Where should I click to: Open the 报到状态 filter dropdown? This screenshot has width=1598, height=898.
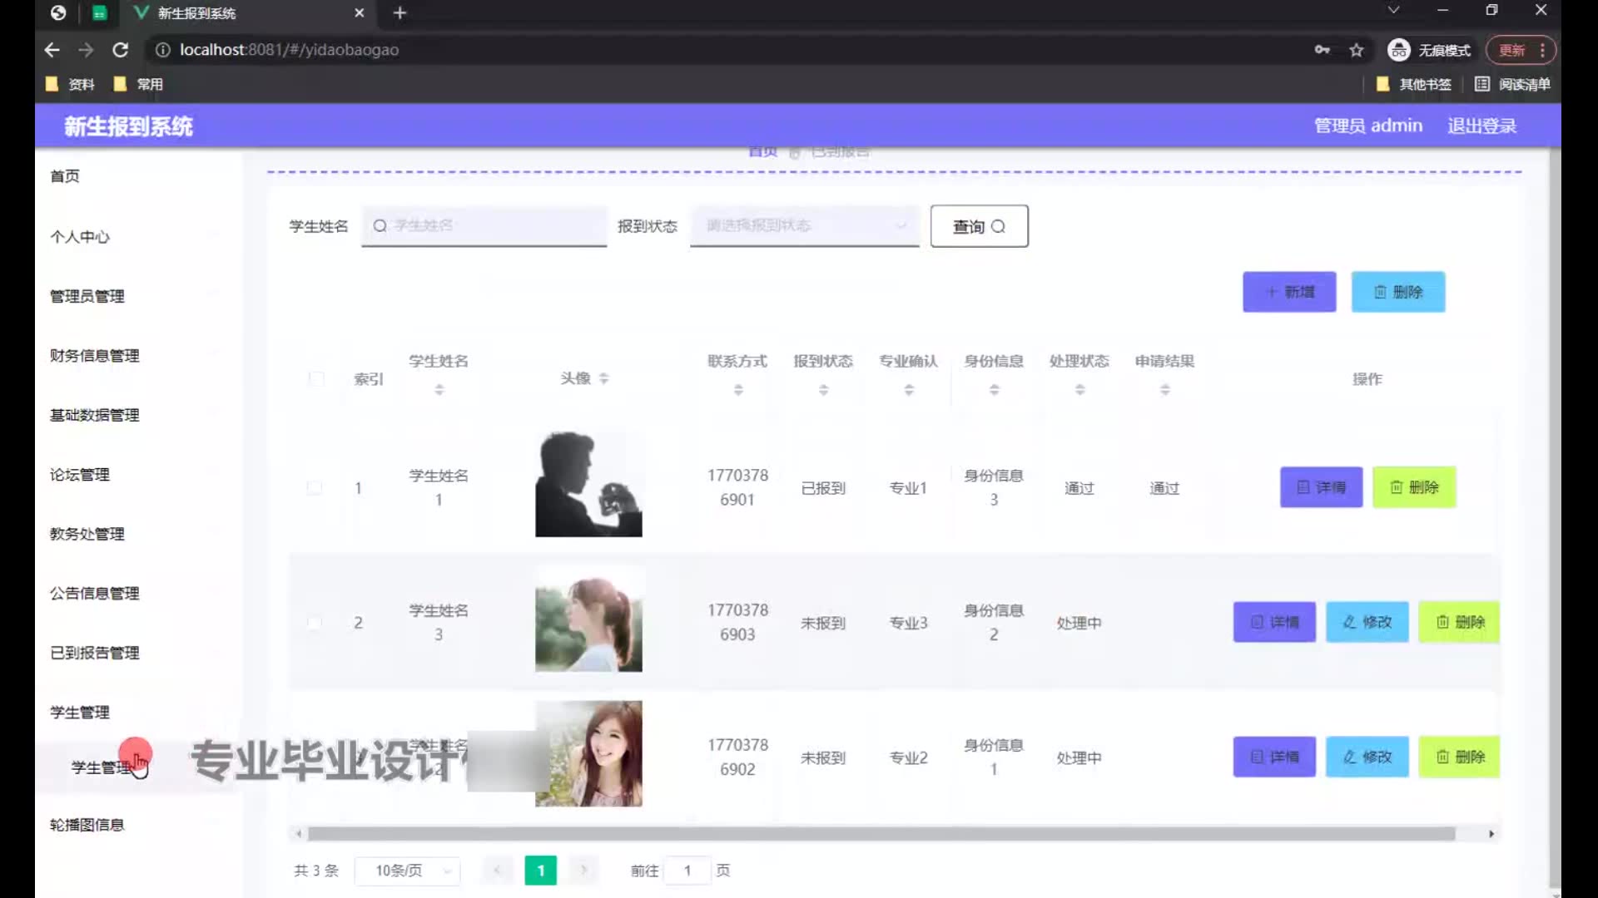(x=804, y=225)
